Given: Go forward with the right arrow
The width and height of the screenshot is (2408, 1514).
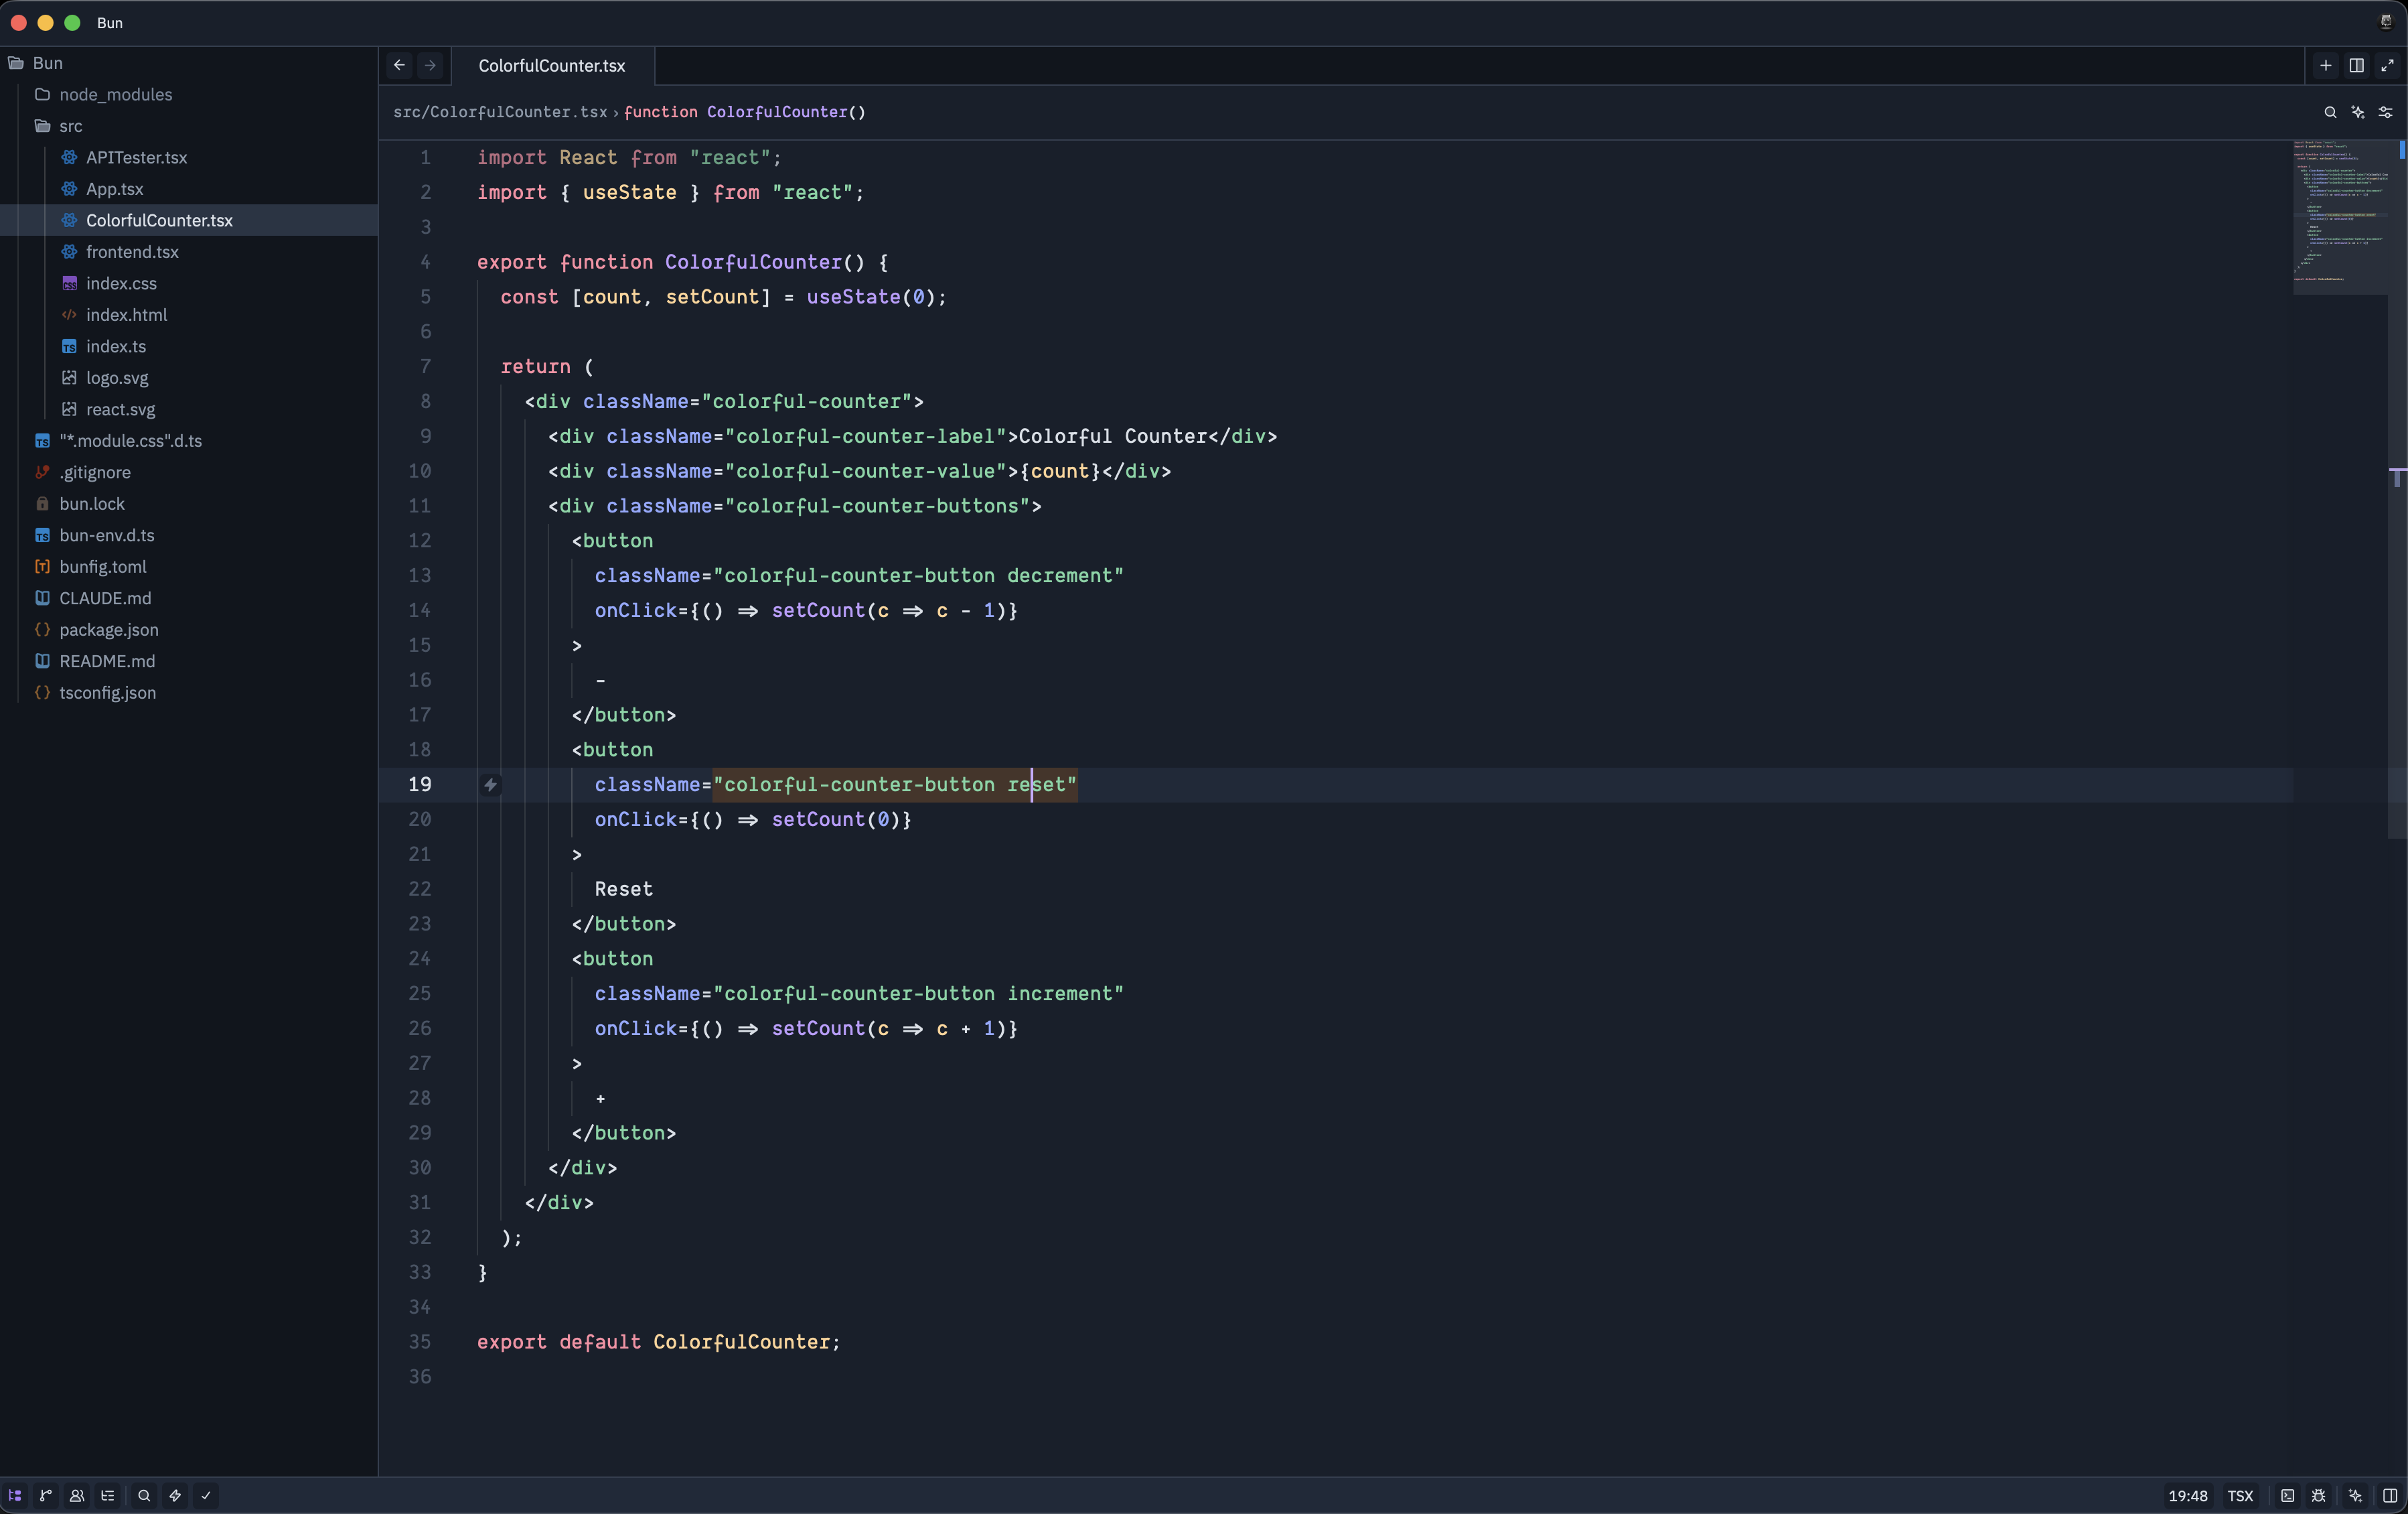Looking at the screenshot, I should click(x=430, y=65).
